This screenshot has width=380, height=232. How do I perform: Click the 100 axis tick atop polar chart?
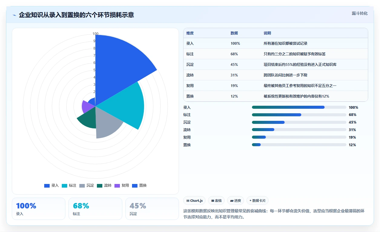click(95, 34)
